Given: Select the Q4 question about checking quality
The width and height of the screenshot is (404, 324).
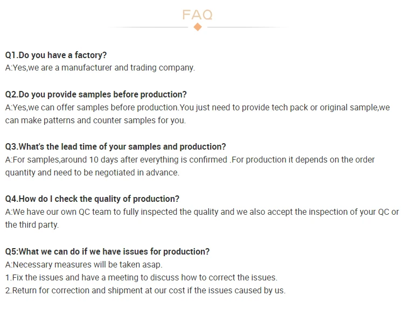Looking at the screenshot, I should 92,199.
